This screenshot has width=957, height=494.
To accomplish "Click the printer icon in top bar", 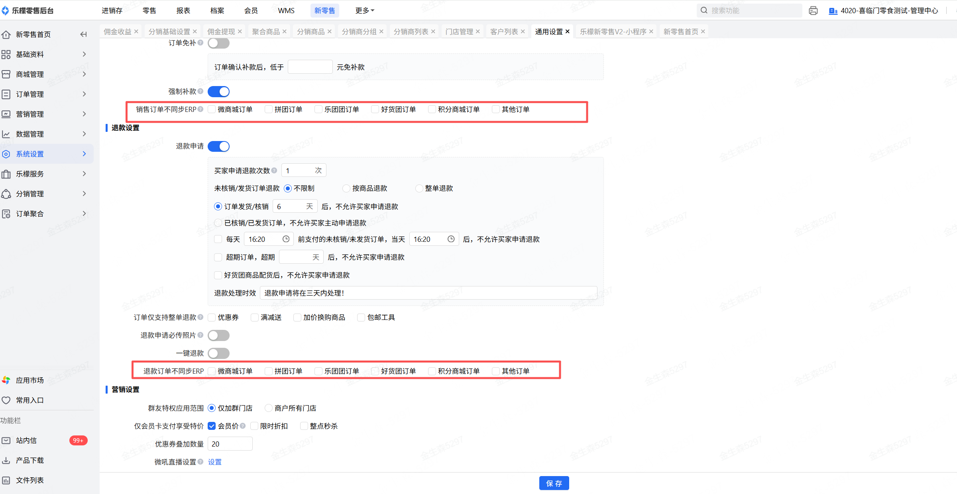I will click(x=813, y=11).
